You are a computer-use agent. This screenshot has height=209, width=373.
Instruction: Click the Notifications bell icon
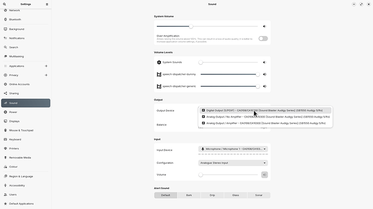click(5, 38)
